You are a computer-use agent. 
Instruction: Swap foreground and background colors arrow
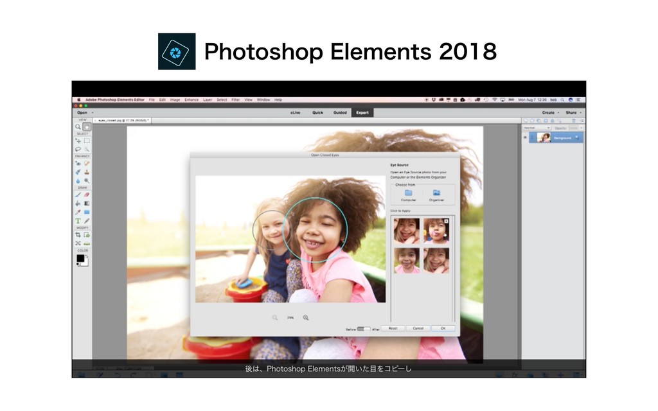tap(87, 256)
